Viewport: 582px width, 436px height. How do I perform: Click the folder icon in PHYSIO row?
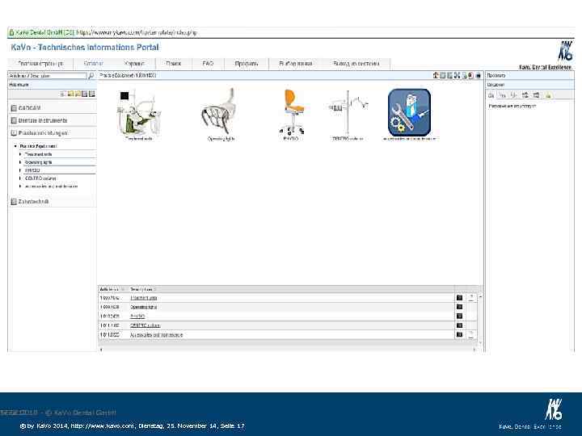[x=459, y=317]
